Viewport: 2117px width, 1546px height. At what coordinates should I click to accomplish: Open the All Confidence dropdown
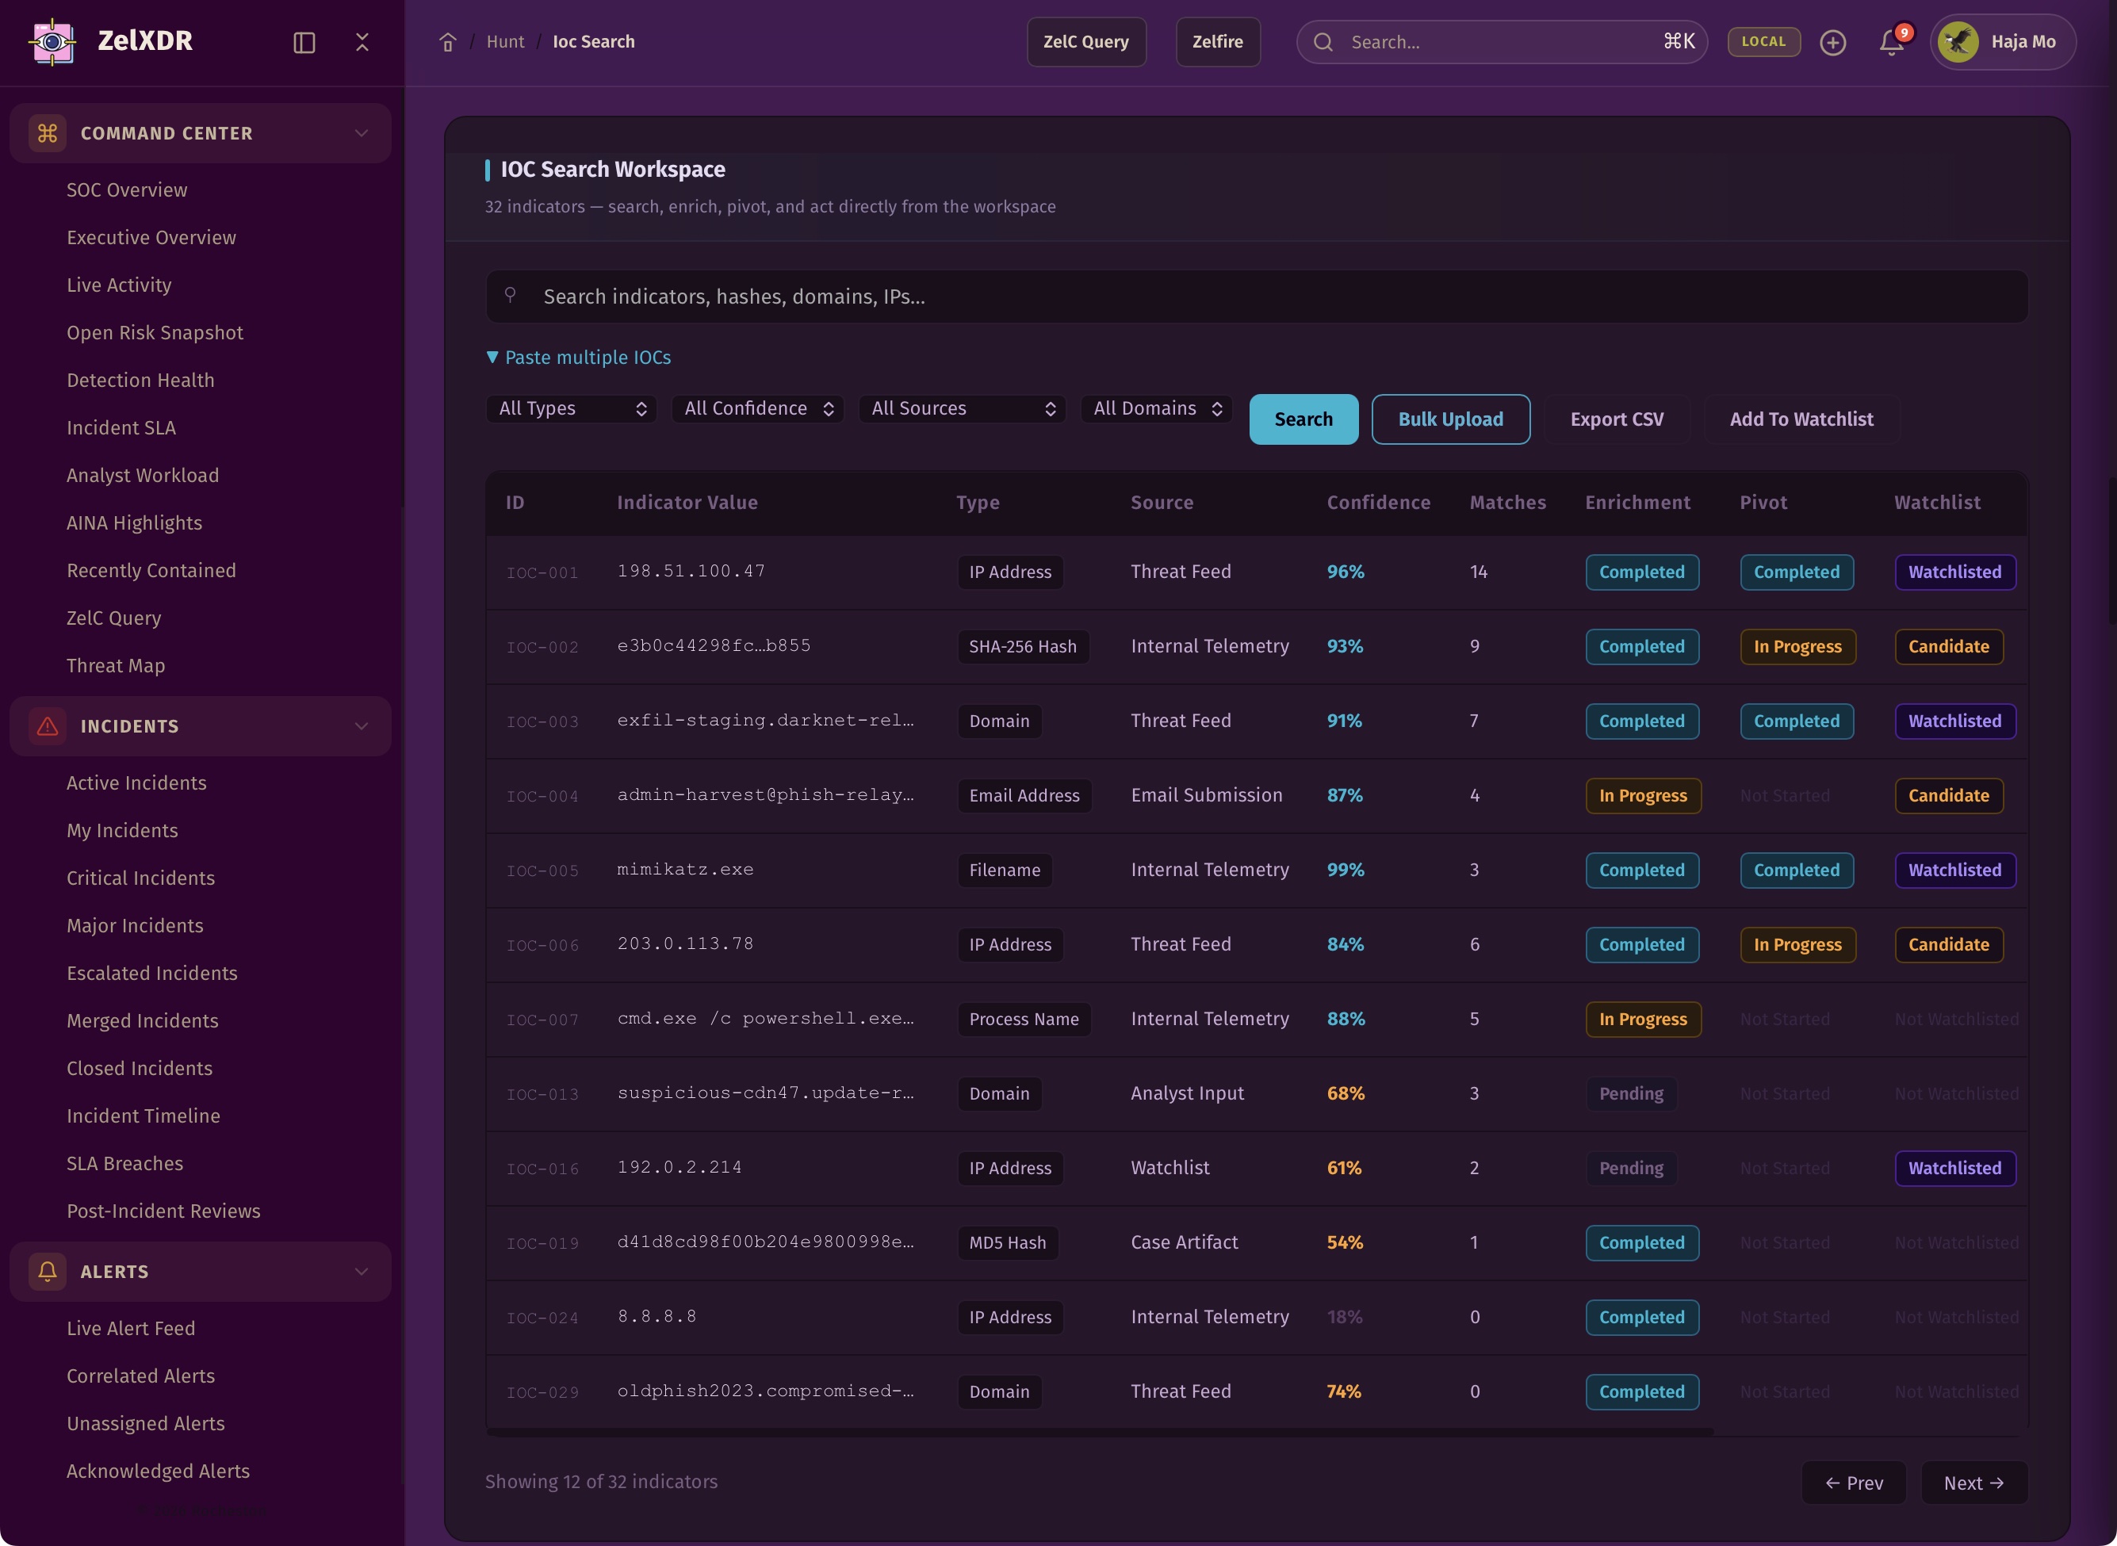757,409
